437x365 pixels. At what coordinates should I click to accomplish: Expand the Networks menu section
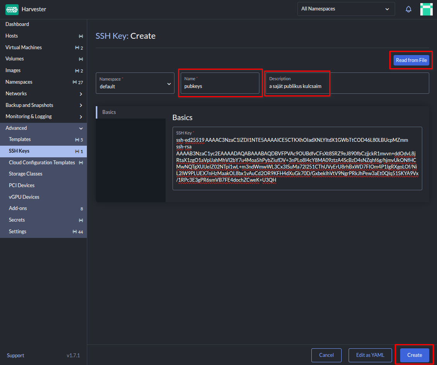point(81,94)
